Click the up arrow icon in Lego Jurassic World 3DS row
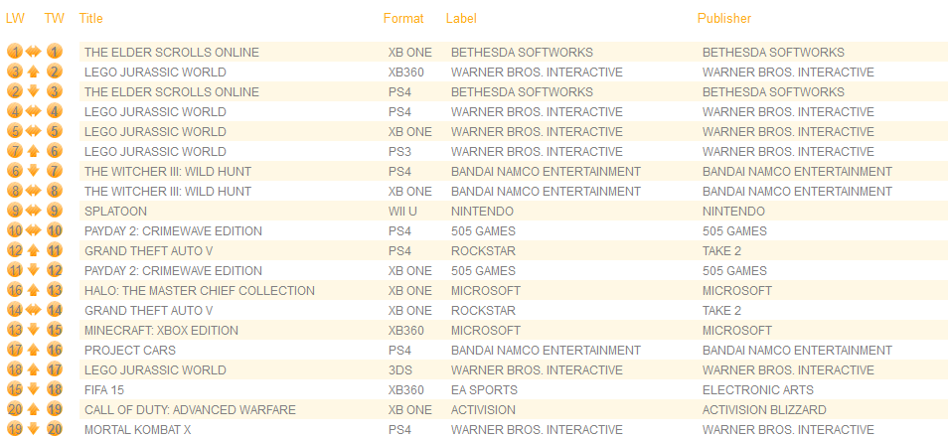The width and height of the screenshot is (948, 439). pos(34,369)
